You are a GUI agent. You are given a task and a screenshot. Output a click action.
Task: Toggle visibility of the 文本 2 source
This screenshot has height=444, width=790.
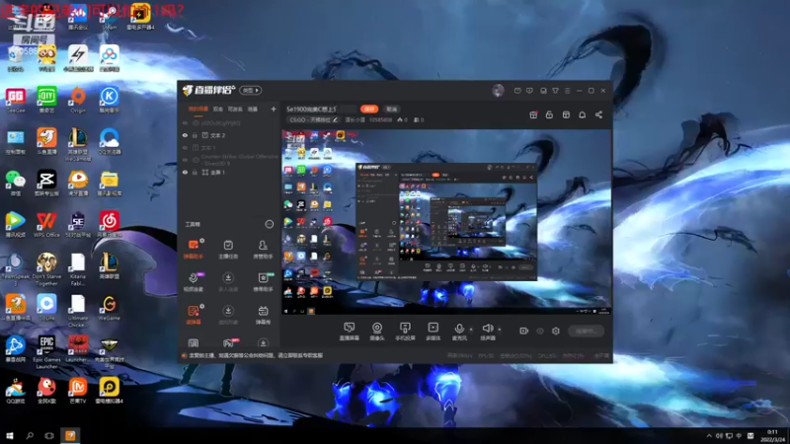pos(185,135)
